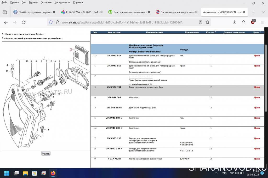Viewport: 268px width, 178px height.
Task: Switch to ElsaWin программа tab
Action: point(33,12)
